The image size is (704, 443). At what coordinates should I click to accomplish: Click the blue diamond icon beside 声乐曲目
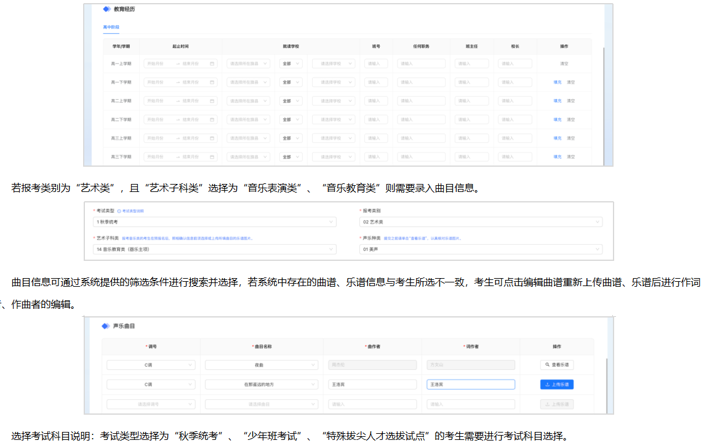coord(105,325)
